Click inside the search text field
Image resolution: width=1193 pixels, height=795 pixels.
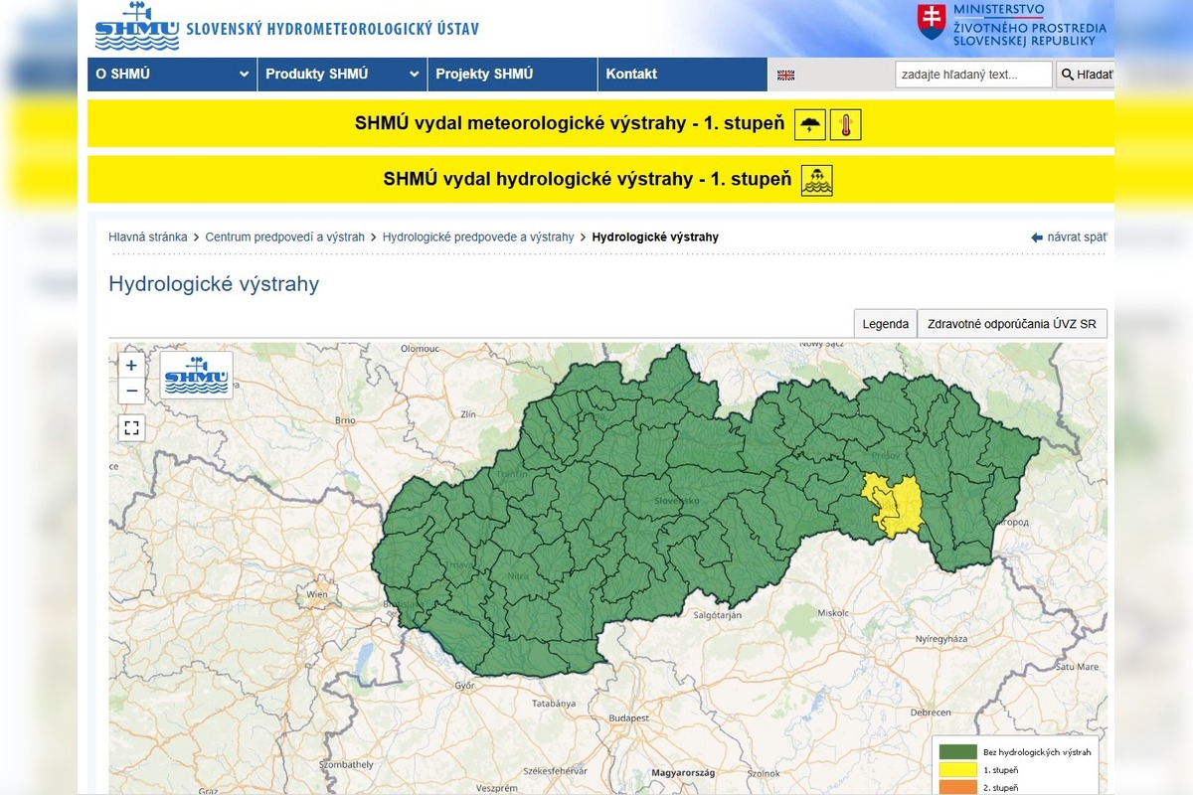972,74
